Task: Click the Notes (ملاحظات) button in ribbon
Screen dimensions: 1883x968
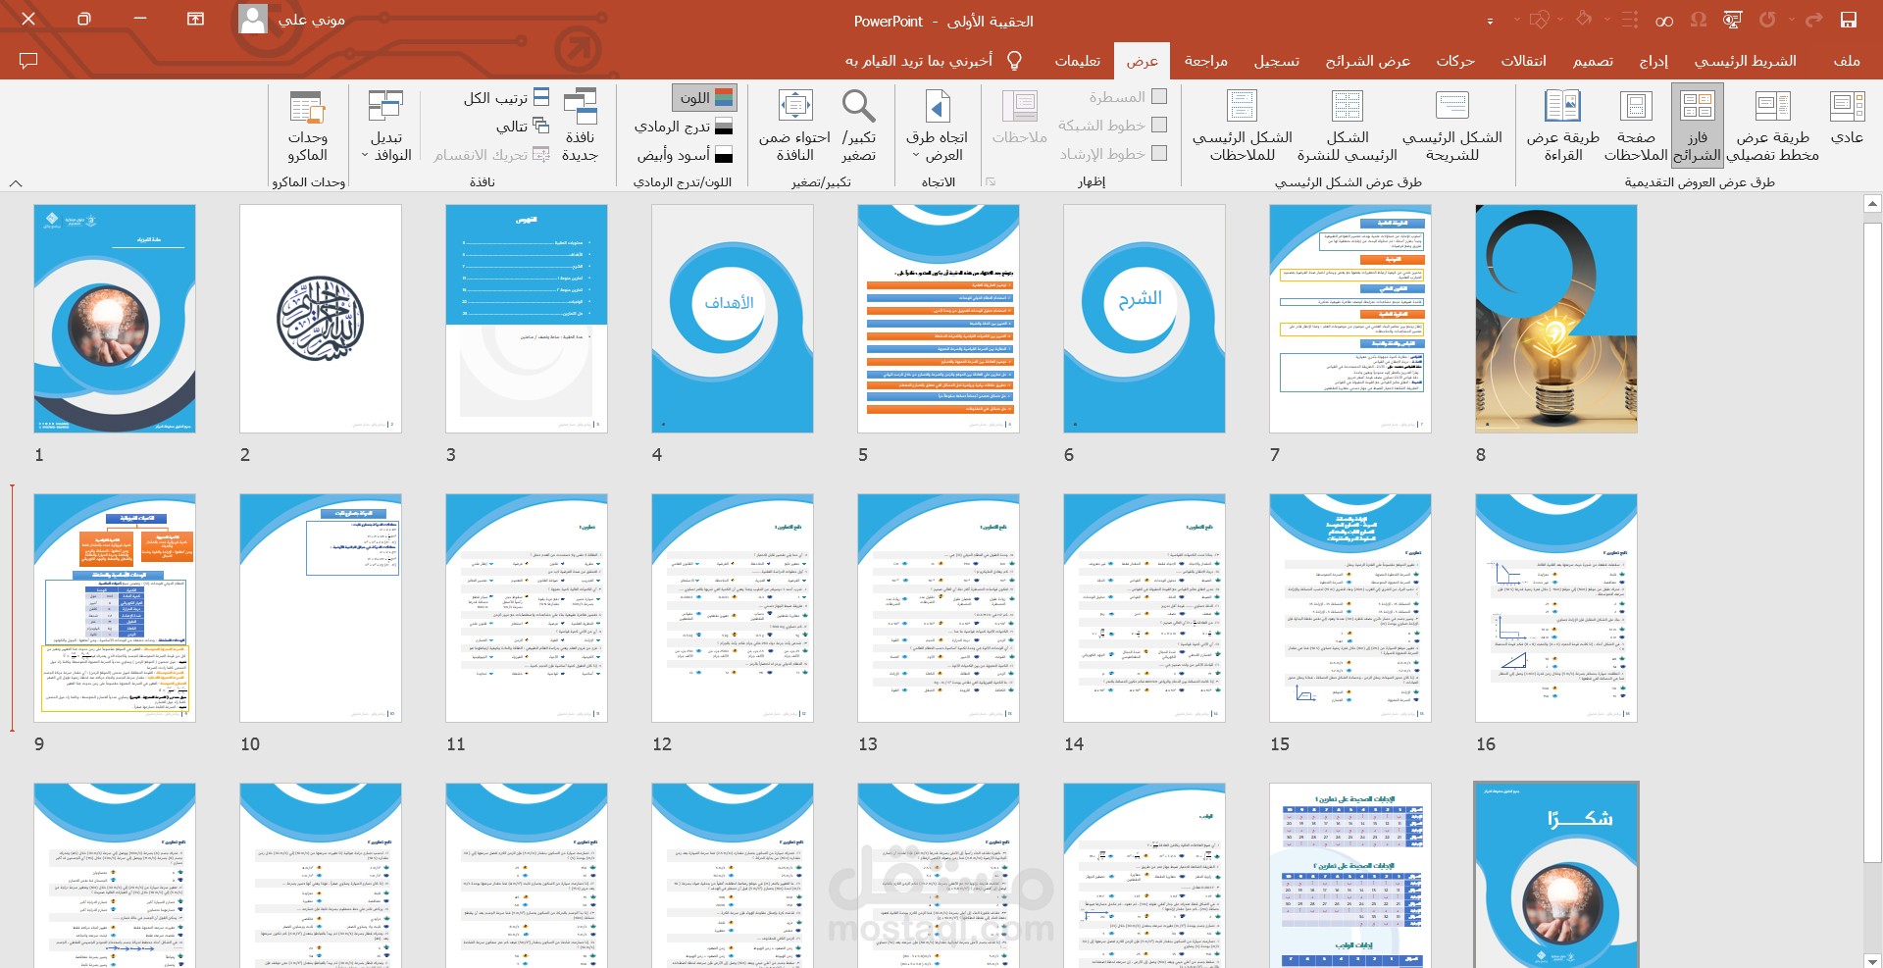Action: tap(1020, 120)
